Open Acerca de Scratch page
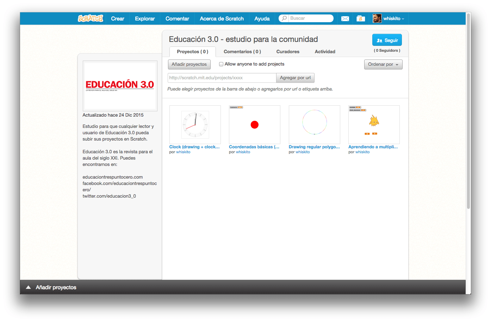 coord(222,19)
